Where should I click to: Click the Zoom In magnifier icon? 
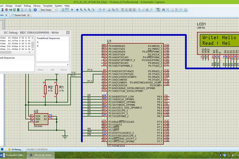pos(81,10)
